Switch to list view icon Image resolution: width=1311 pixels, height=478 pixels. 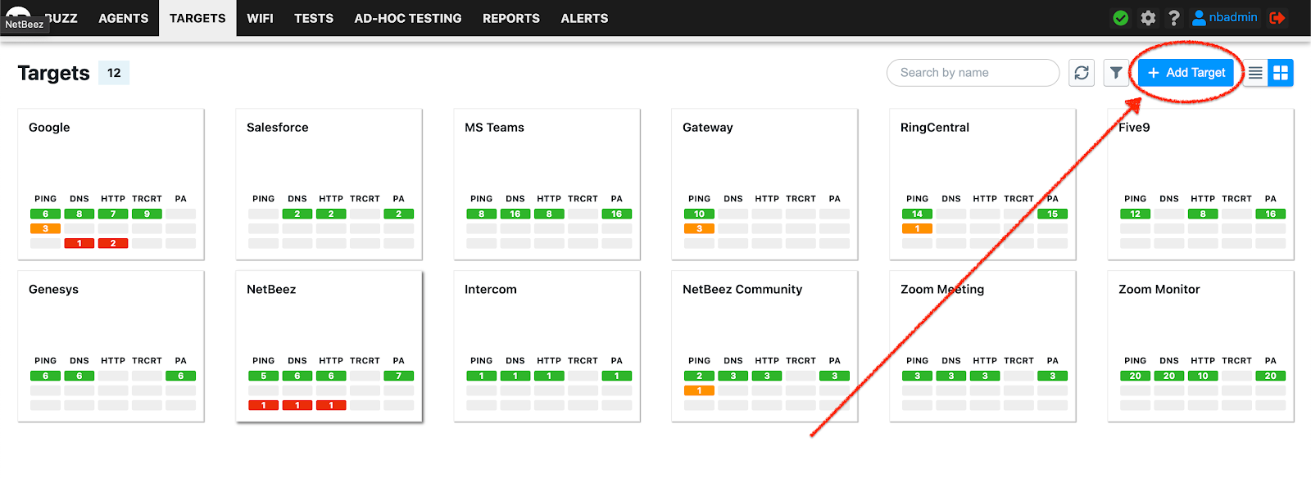coord(1255,73)
